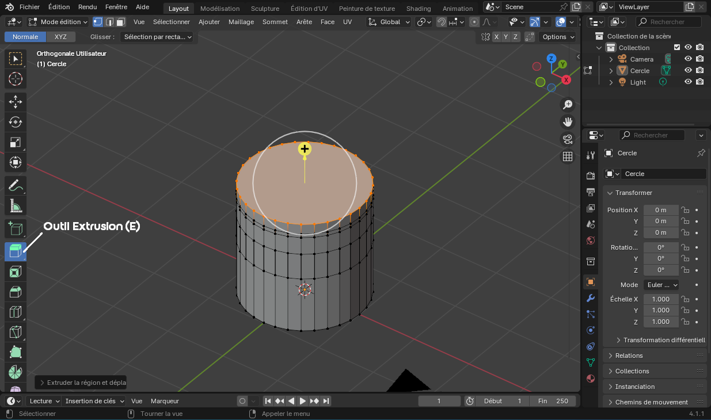
Task: Select the Transform tool
Action: pyautogui.click(x=16, y=162)
